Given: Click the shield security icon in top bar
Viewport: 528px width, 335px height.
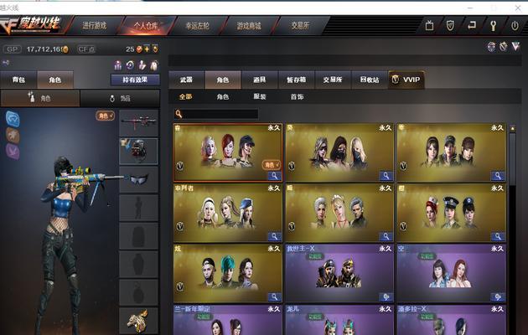Looking at the screenshot, I should click(x=450, y=26).
